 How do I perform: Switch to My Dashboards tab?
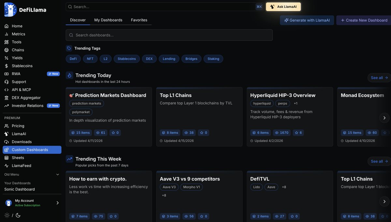[108, 20]
